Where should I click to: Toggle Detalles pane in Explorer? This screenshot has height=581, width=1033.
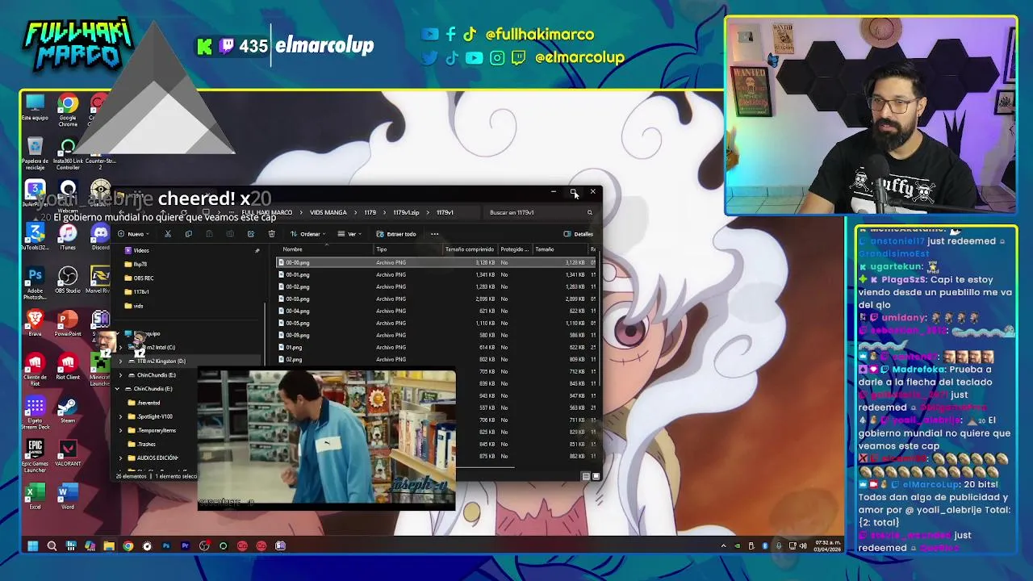click(579, 234)
